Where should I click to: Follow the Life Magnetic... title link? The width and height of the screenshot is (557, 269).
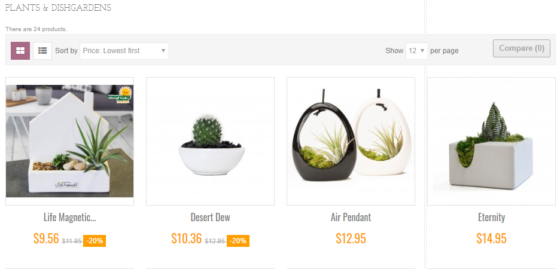pyautogui.click(x=69, y=217)
